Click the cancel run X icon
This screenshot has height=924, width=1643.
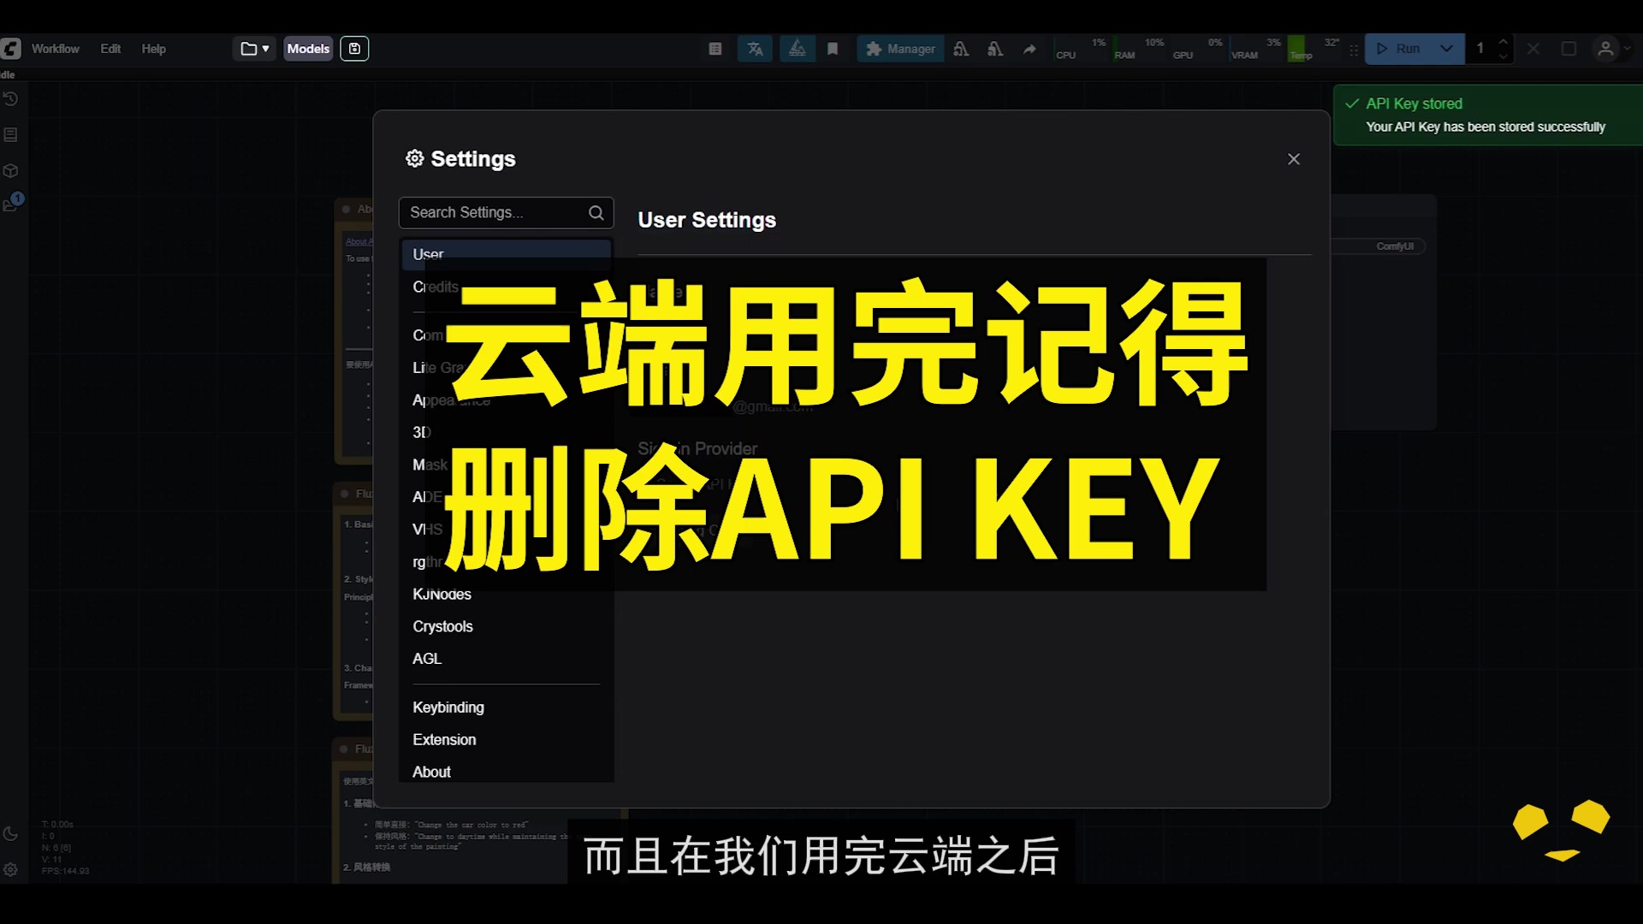[x=1533, y=49]
